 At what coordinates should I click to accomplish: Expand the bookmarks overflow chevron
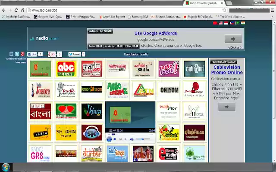(272, 17)
